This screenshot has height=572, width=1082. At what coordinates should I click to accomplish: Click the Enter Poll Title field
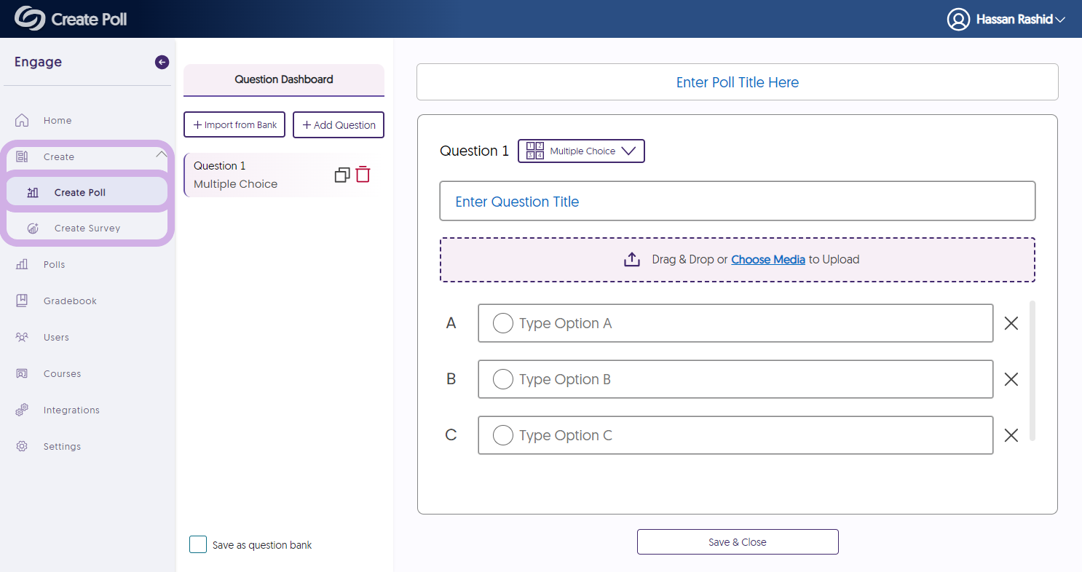pos(737,82)
